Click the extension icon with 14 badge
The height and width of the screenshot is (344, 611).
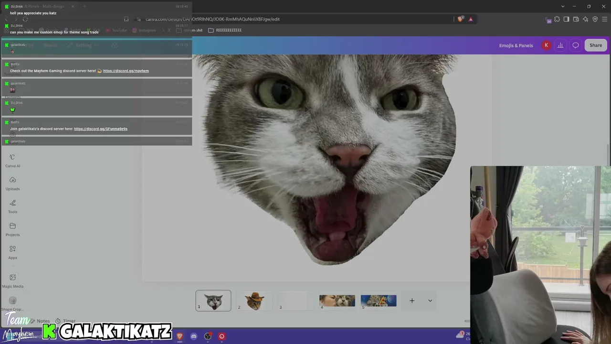click(548, 20)
